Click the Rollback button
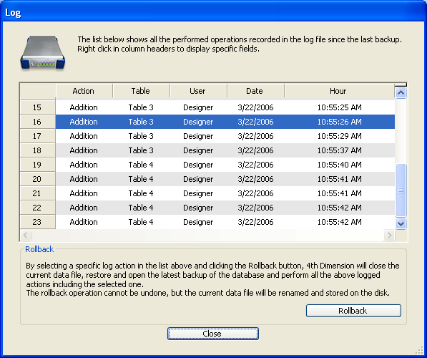Viewport: 427px width, 358px height. [x=353, y=311]
